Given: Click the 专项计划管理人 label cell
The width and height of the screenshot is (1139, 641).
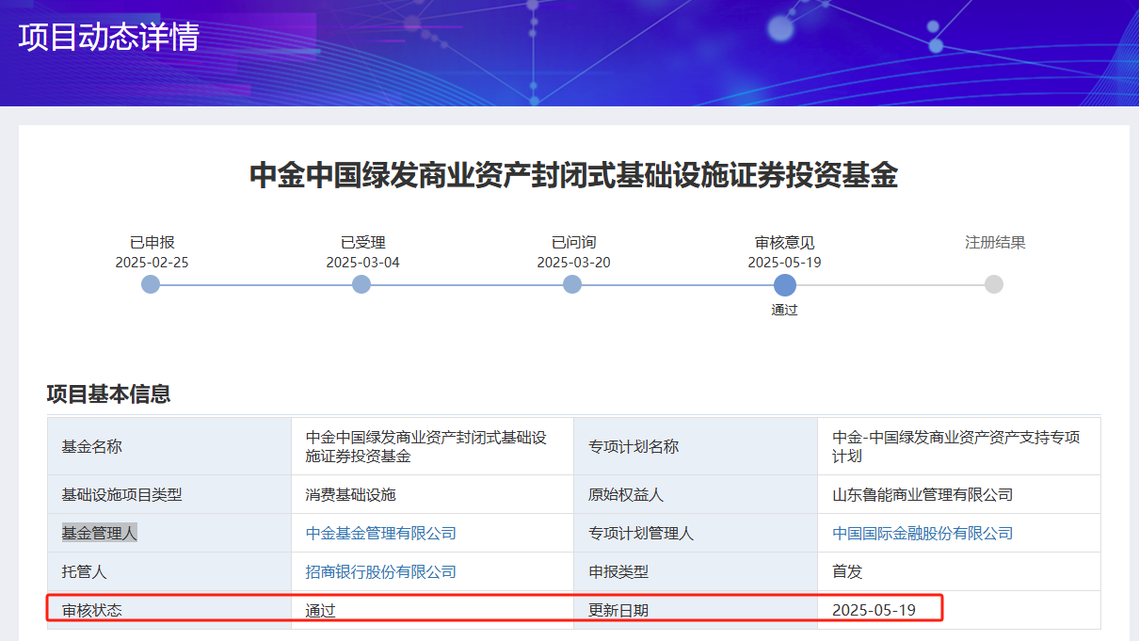Looking at the screenshot, I should 696,533.
